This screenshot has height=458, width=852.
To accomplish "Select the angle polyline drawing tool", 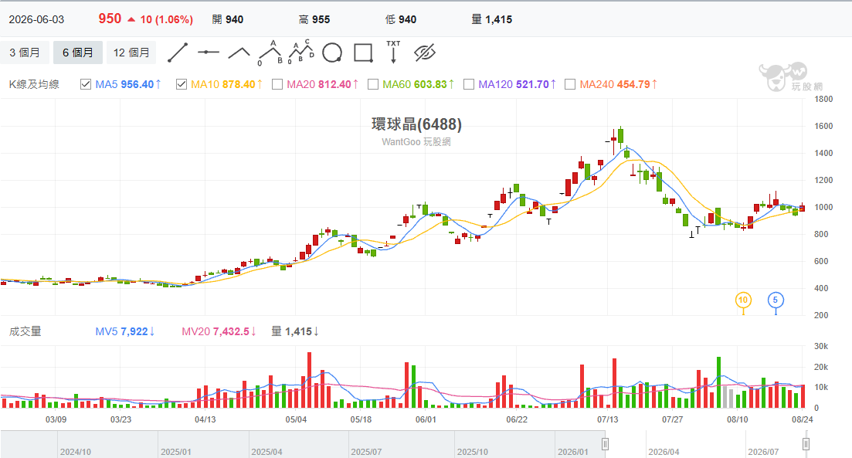I will 239,53.
